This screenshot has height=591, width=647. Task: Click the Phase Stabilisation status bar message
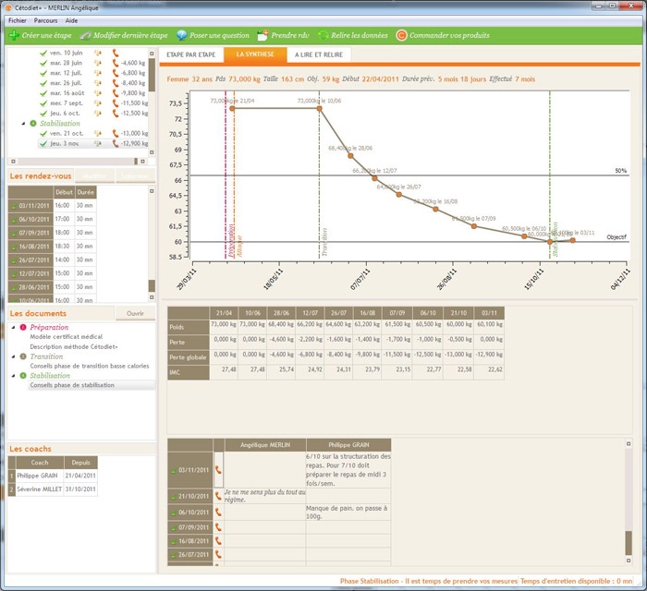pyautogui.click(x=429, y=581)
